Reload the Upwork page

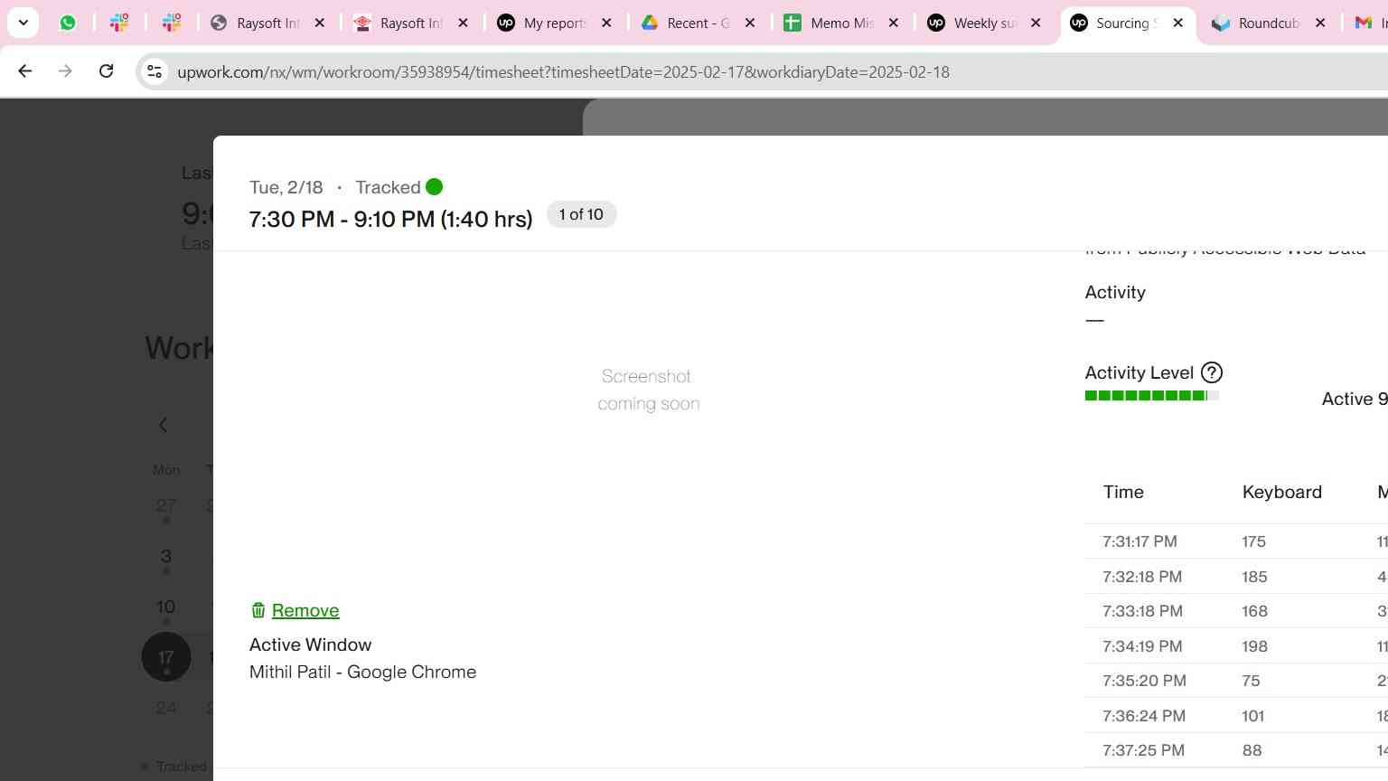[x=106, y=71]
